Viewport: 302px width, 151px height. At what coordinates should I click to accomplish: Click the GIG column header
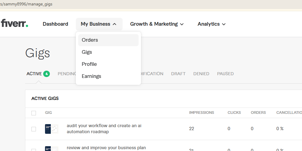click(x=48, y=113)
